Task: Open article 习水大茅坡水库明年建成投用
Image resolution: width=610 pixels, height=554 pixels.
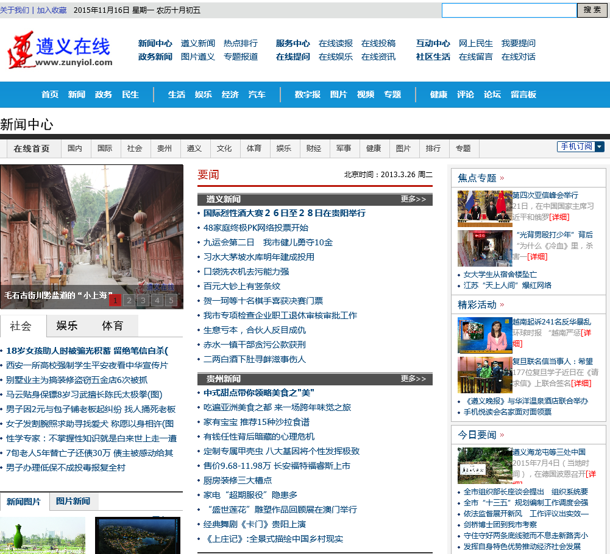Action: [x=259, y=257]
